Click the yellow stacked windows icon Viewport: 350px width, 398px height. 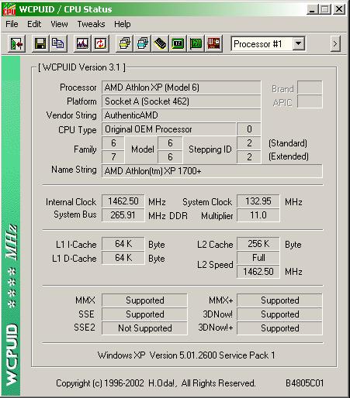point(124,44)
